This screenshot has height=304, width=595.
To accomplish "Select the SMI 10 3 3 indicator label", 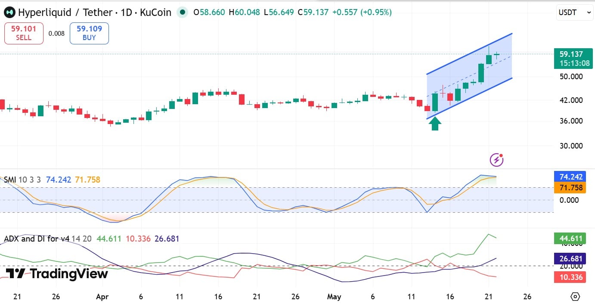I will tap(22, 180).
